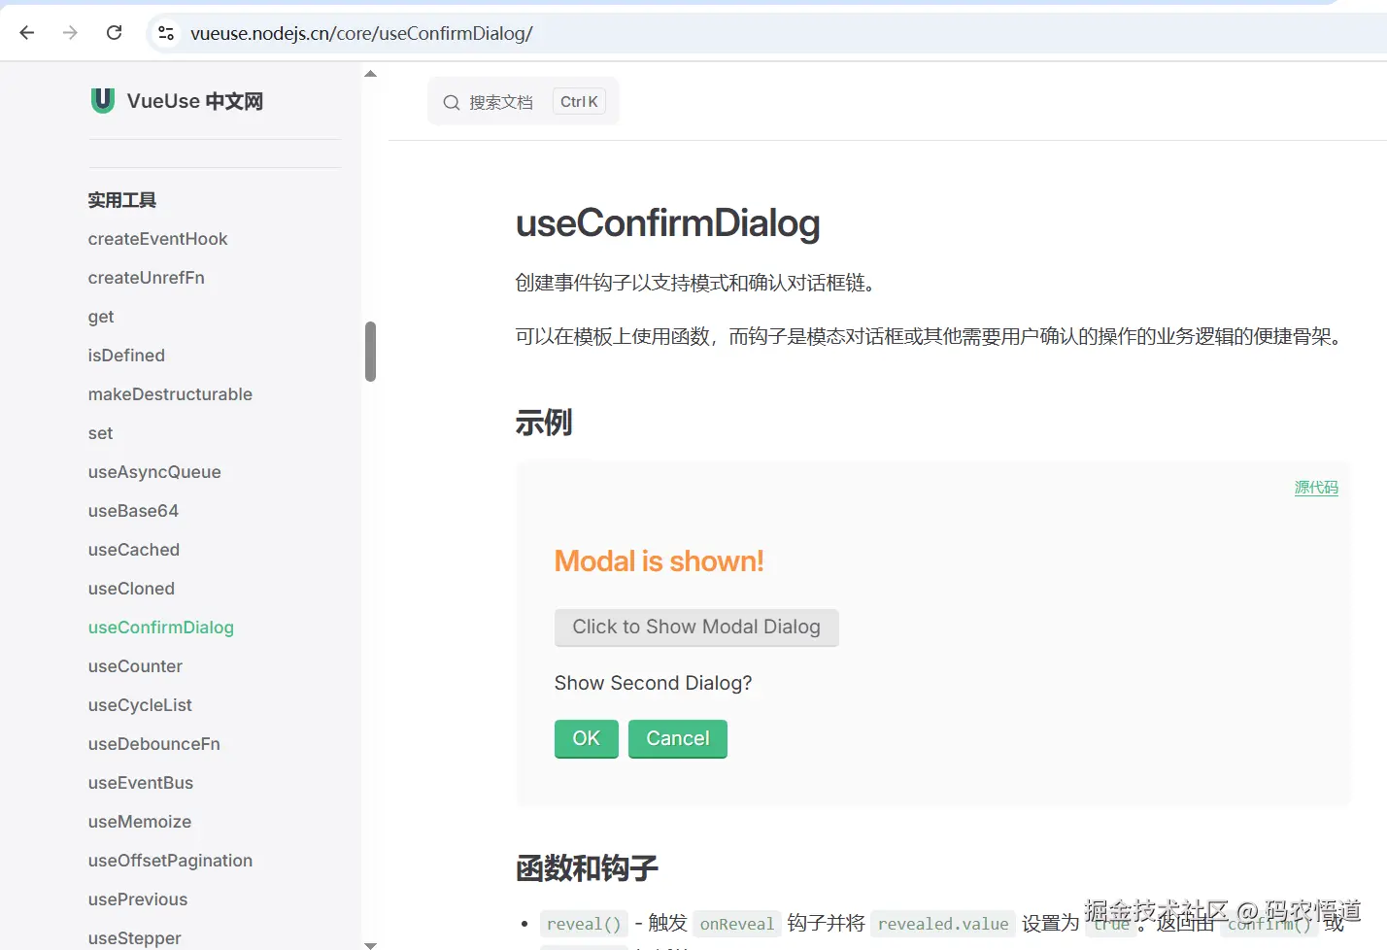The height and width of the screenshot is (950, 1387).
Task: Open the 源代码 source link
Action: 1316,488
